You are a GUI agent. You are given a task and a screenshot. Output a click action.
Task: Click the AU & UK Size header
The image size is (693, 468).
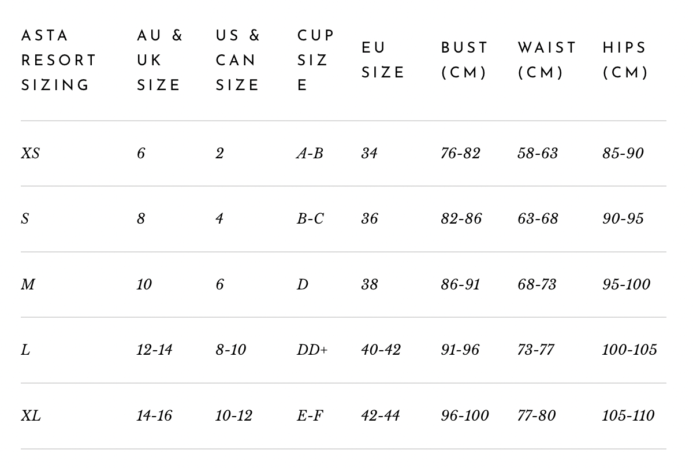(159, 60)
